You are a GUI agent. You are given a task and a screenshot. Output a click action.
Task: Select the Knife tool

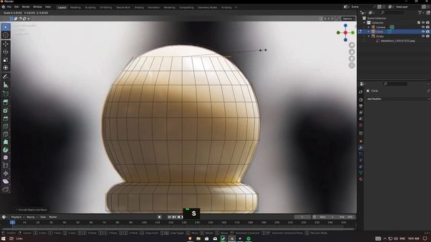pyautogui.click(x=6, y=134)
